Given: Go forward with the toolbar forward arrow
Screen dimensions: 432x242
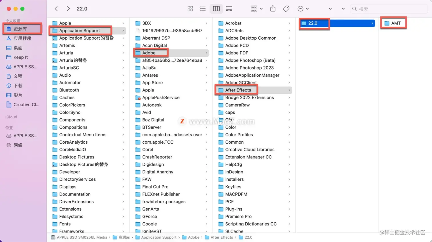Looking at the screenshot, I should (68, 9).
